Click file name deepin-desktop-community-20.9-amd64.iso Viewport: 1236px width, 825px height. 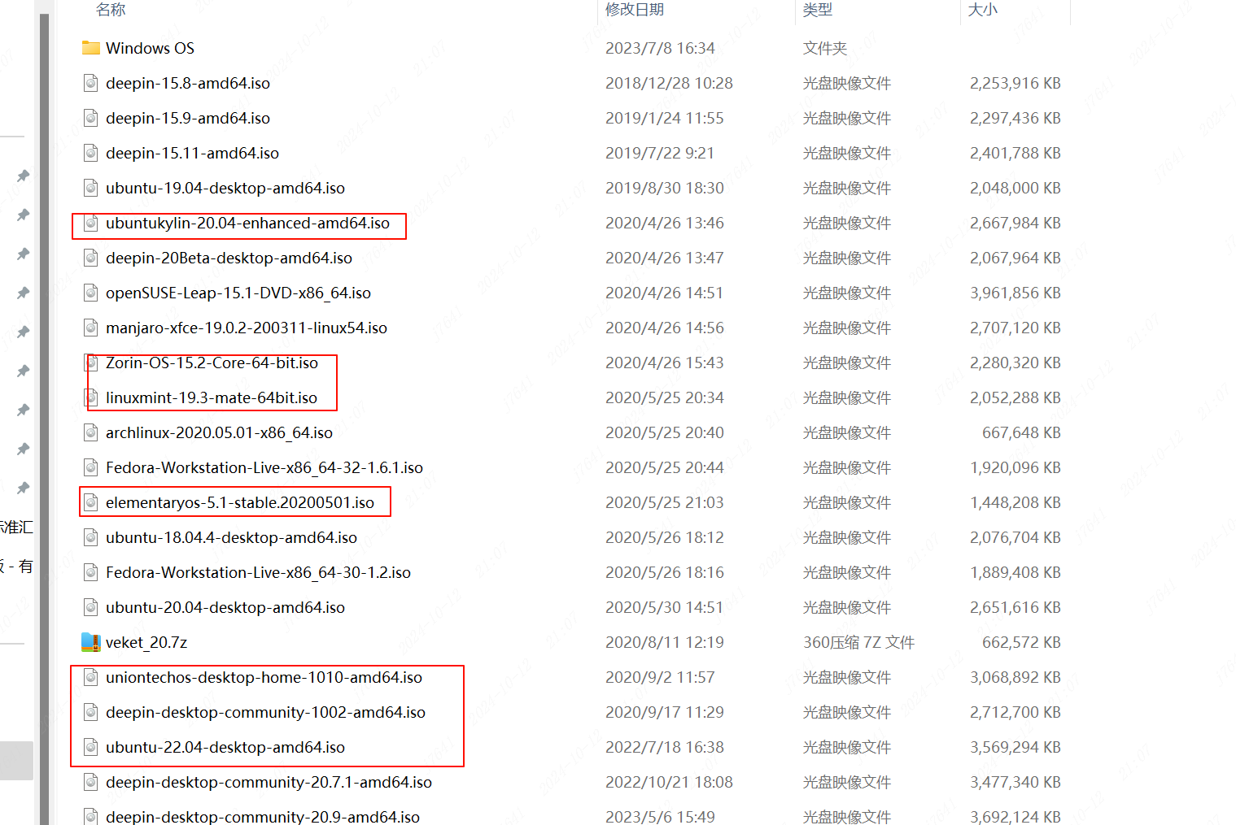point(263,816)
